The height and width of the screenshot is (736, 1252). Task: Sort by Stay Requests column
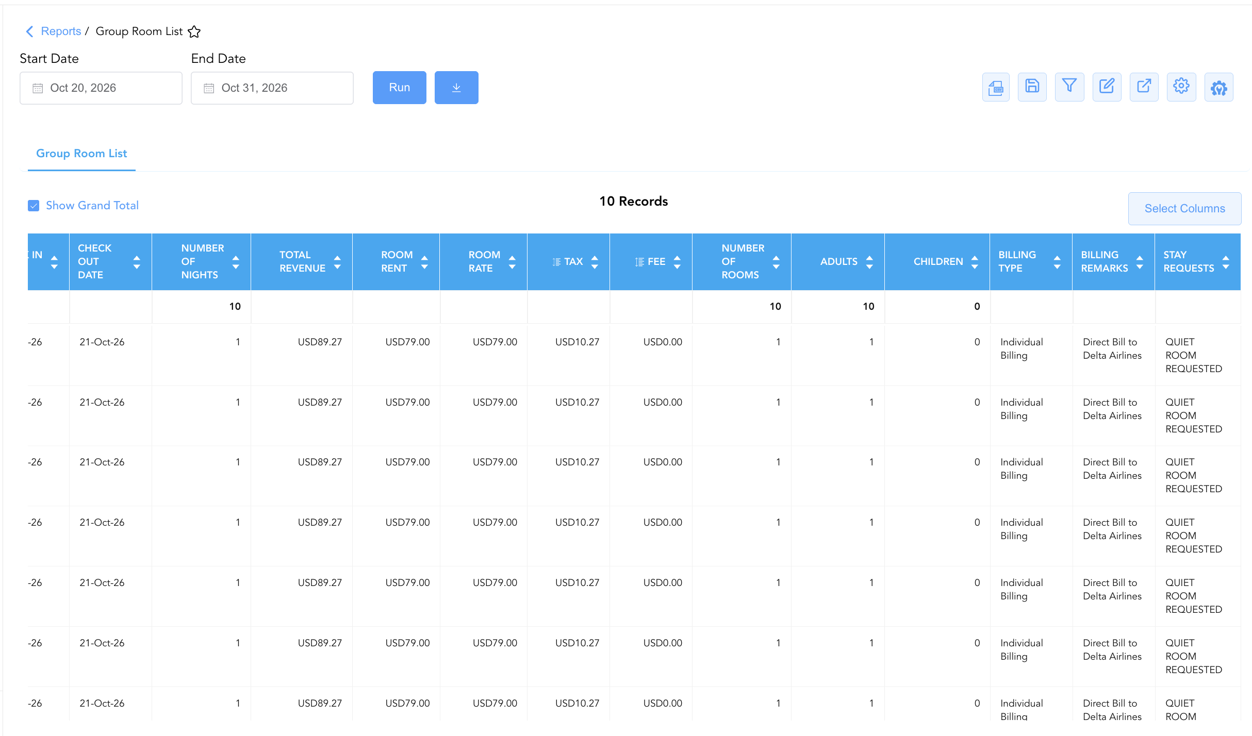[1226, 262]
